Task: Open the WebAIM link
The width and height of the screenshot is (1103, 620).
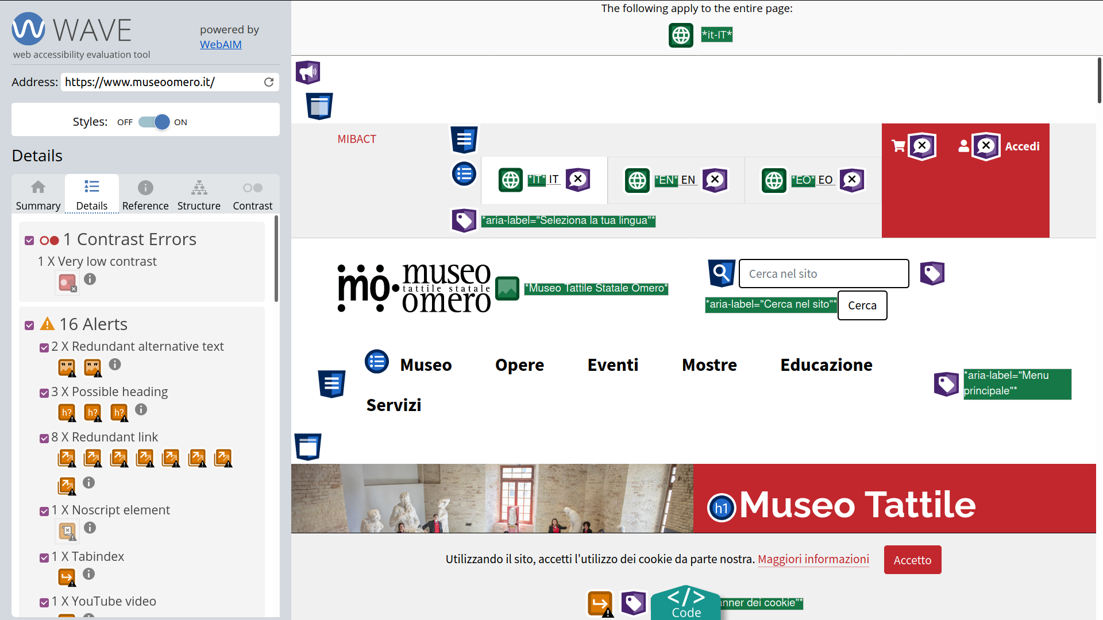Action: [221, 44]
